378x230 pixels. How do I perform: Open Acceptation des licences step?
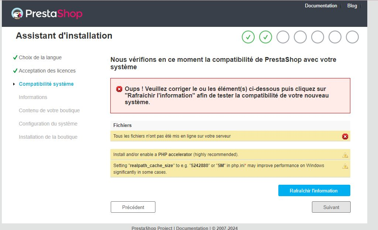click(47, 71)
